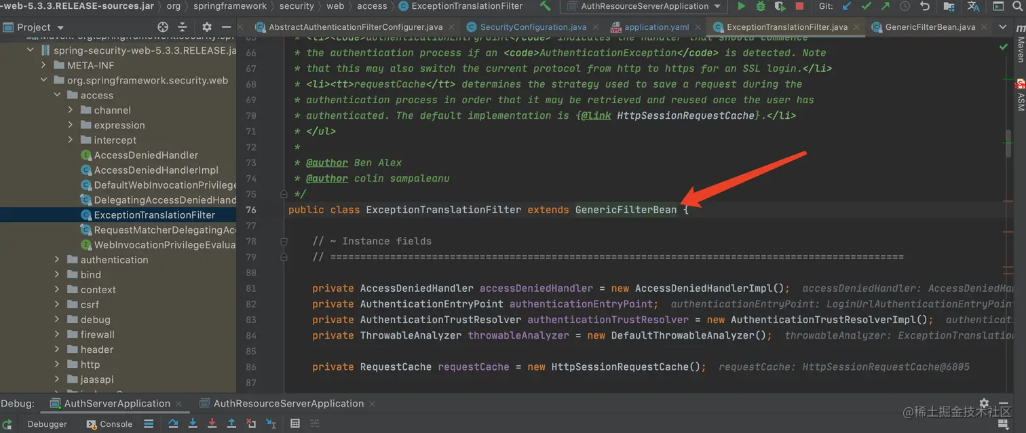Screen dimensions: 1026x433
Task: Select AuthResourceServerApplication debug tab
Action: pyautogui.click(x=288, y=403)
